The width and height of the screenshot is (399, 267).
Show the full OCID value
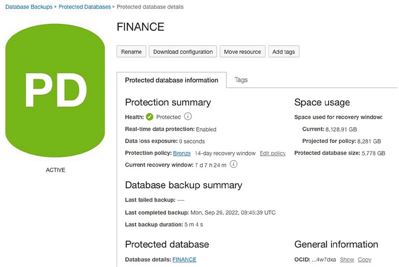point(347,260)
